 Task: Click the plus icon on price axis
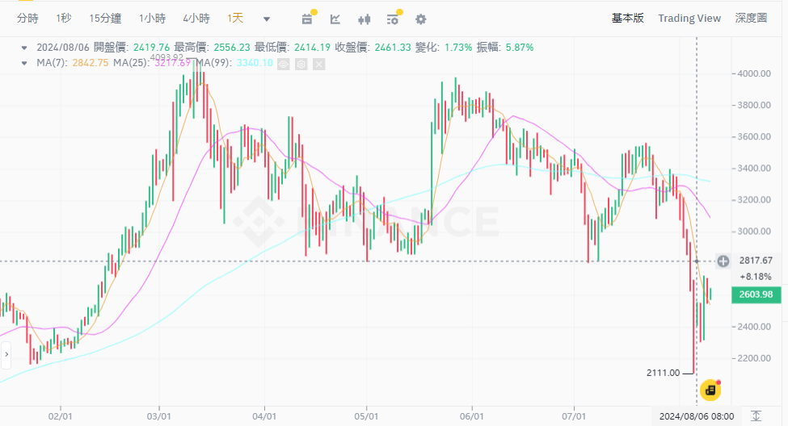click(723, 261)
